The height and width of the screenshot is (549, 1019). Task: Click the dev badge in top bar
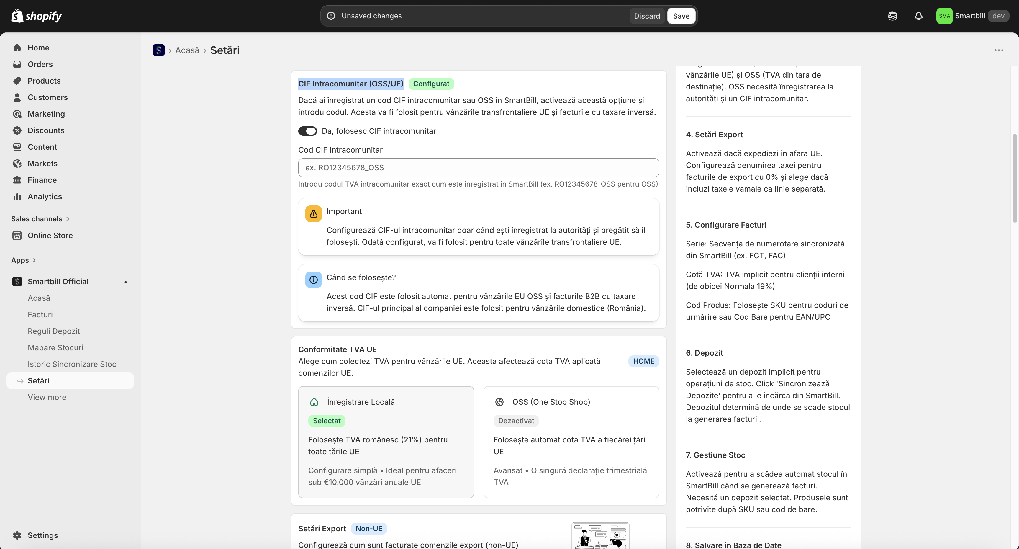click(998, 16)
